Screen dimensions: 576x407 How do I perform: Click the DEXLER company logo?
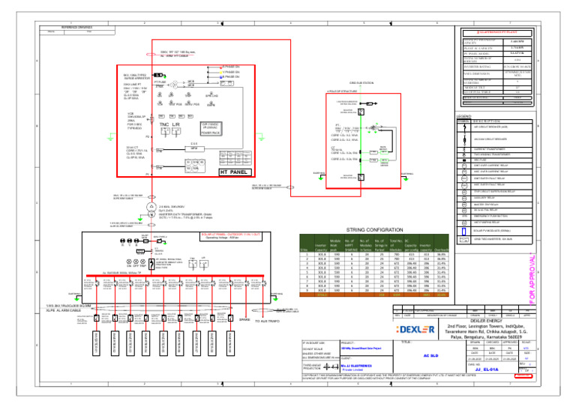click(x=415, y=330)
